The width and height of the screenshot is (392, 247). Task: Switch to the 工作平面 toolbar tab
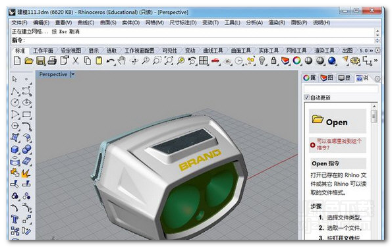click(x=43, y=51)
